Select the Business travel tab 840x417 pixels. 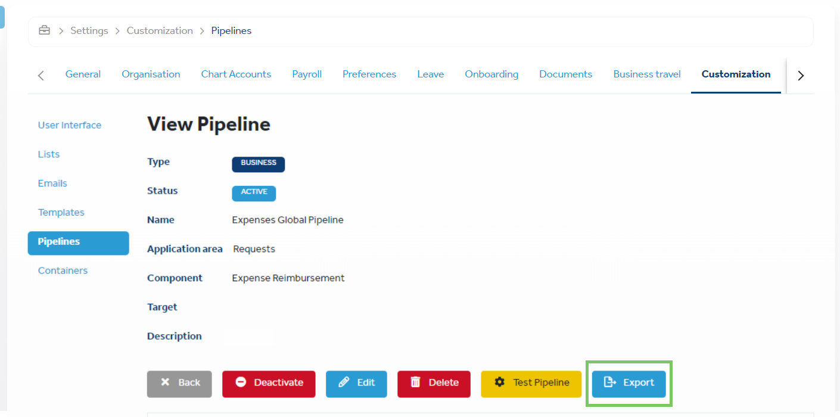pos(647,74)
